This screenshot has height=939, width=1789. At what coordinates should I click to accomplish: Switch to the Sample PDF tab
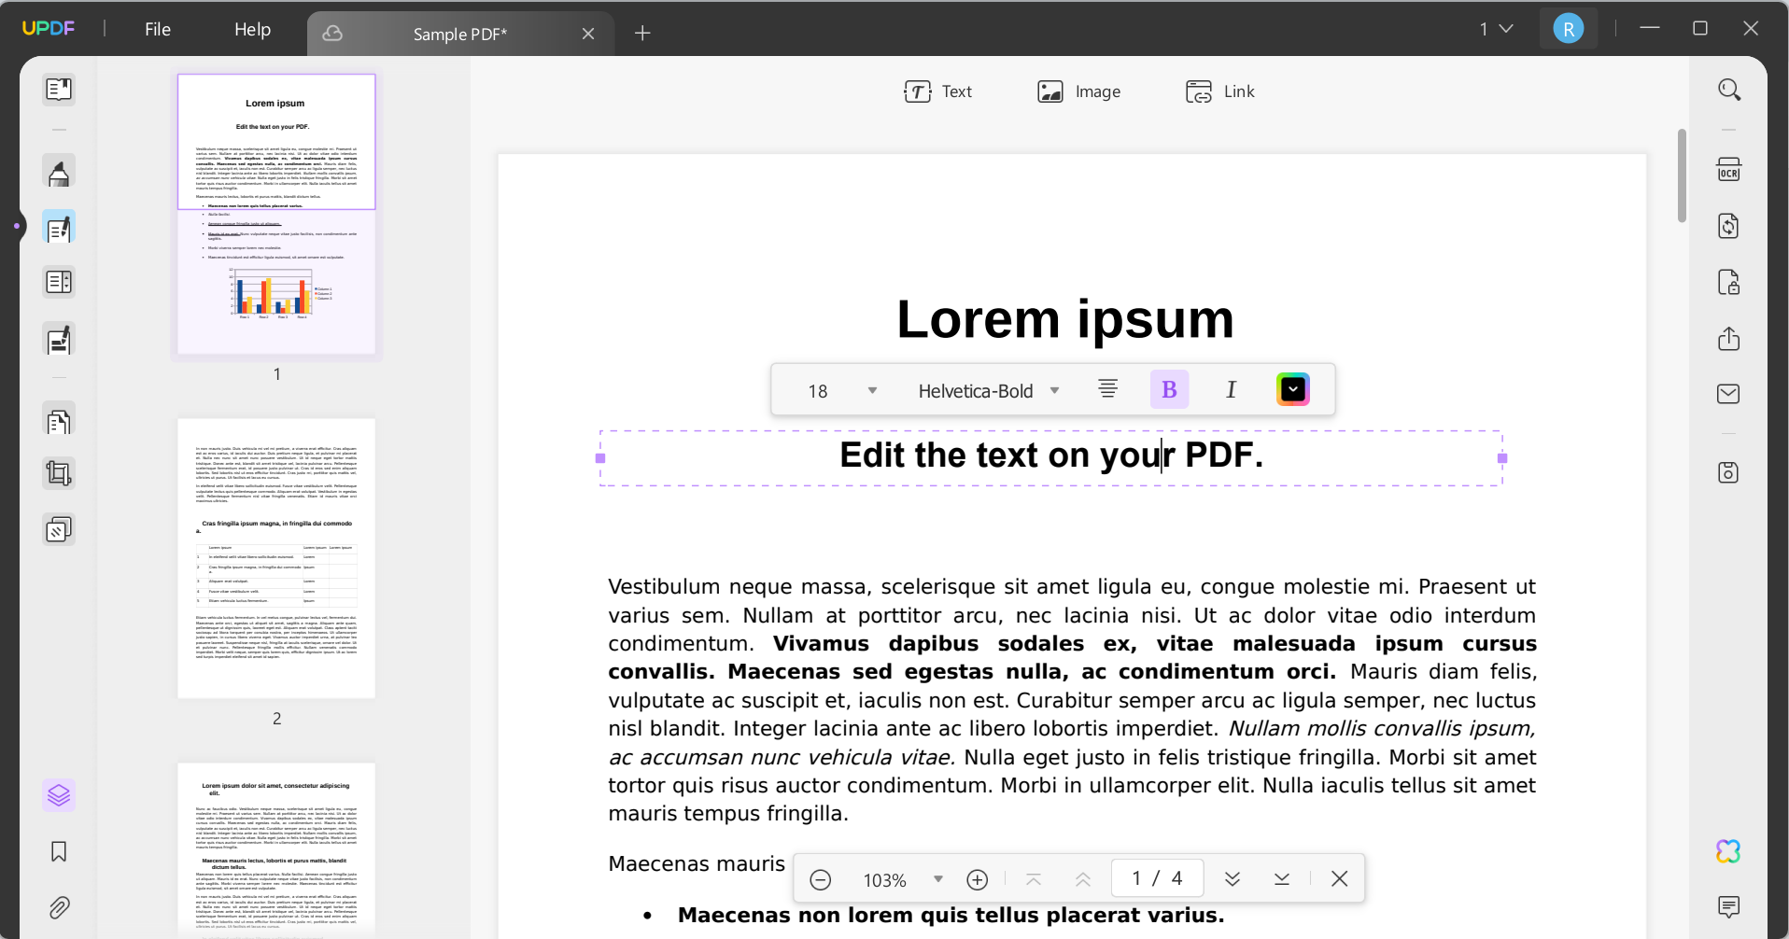click(460, 33)
